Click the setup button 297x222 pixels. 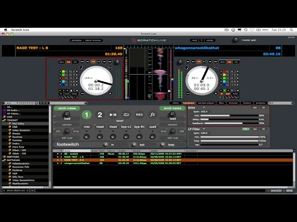210,40
